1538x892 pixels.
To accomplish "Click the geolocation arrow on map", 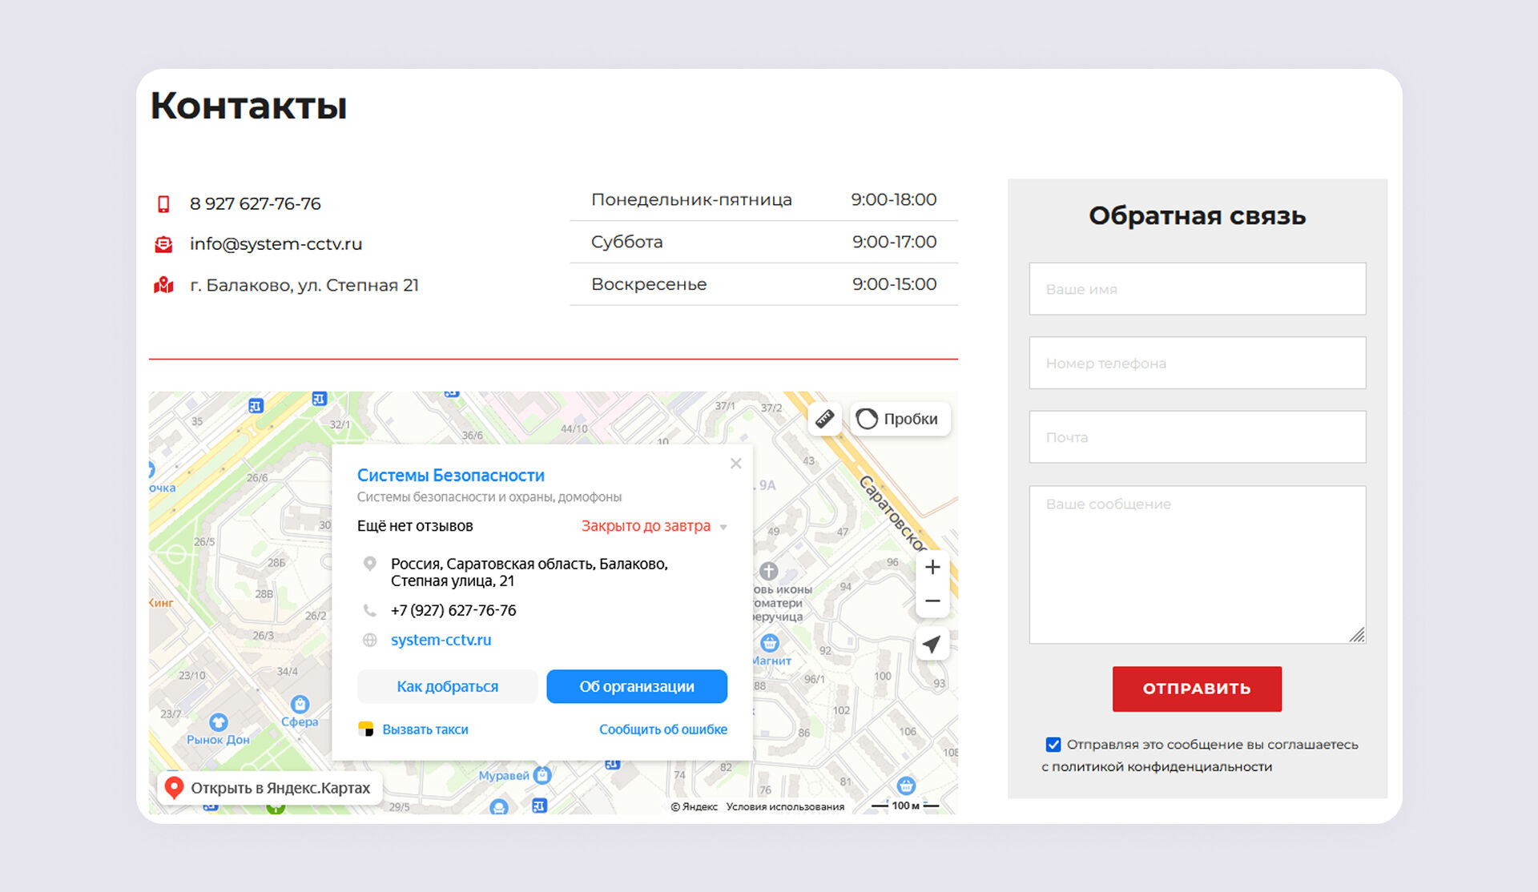I will 932,644.
